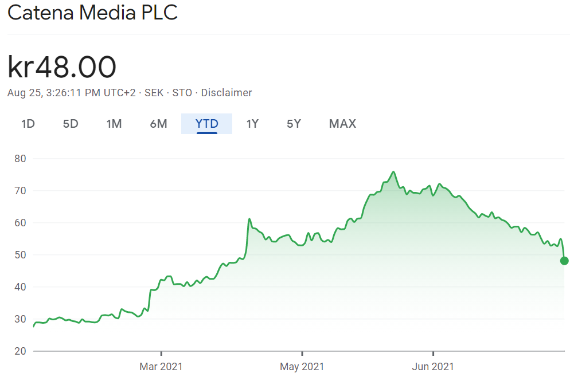Click the Jun 2021 axis label
This screenshot has width=570, height=377.
[433, 367]
